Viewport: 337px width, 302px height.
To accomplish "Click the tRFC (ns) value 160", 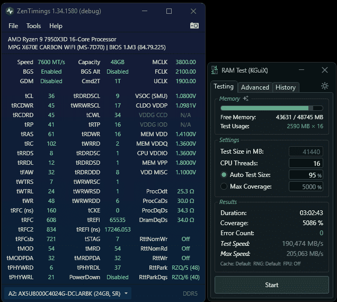I will pos(51,210).
